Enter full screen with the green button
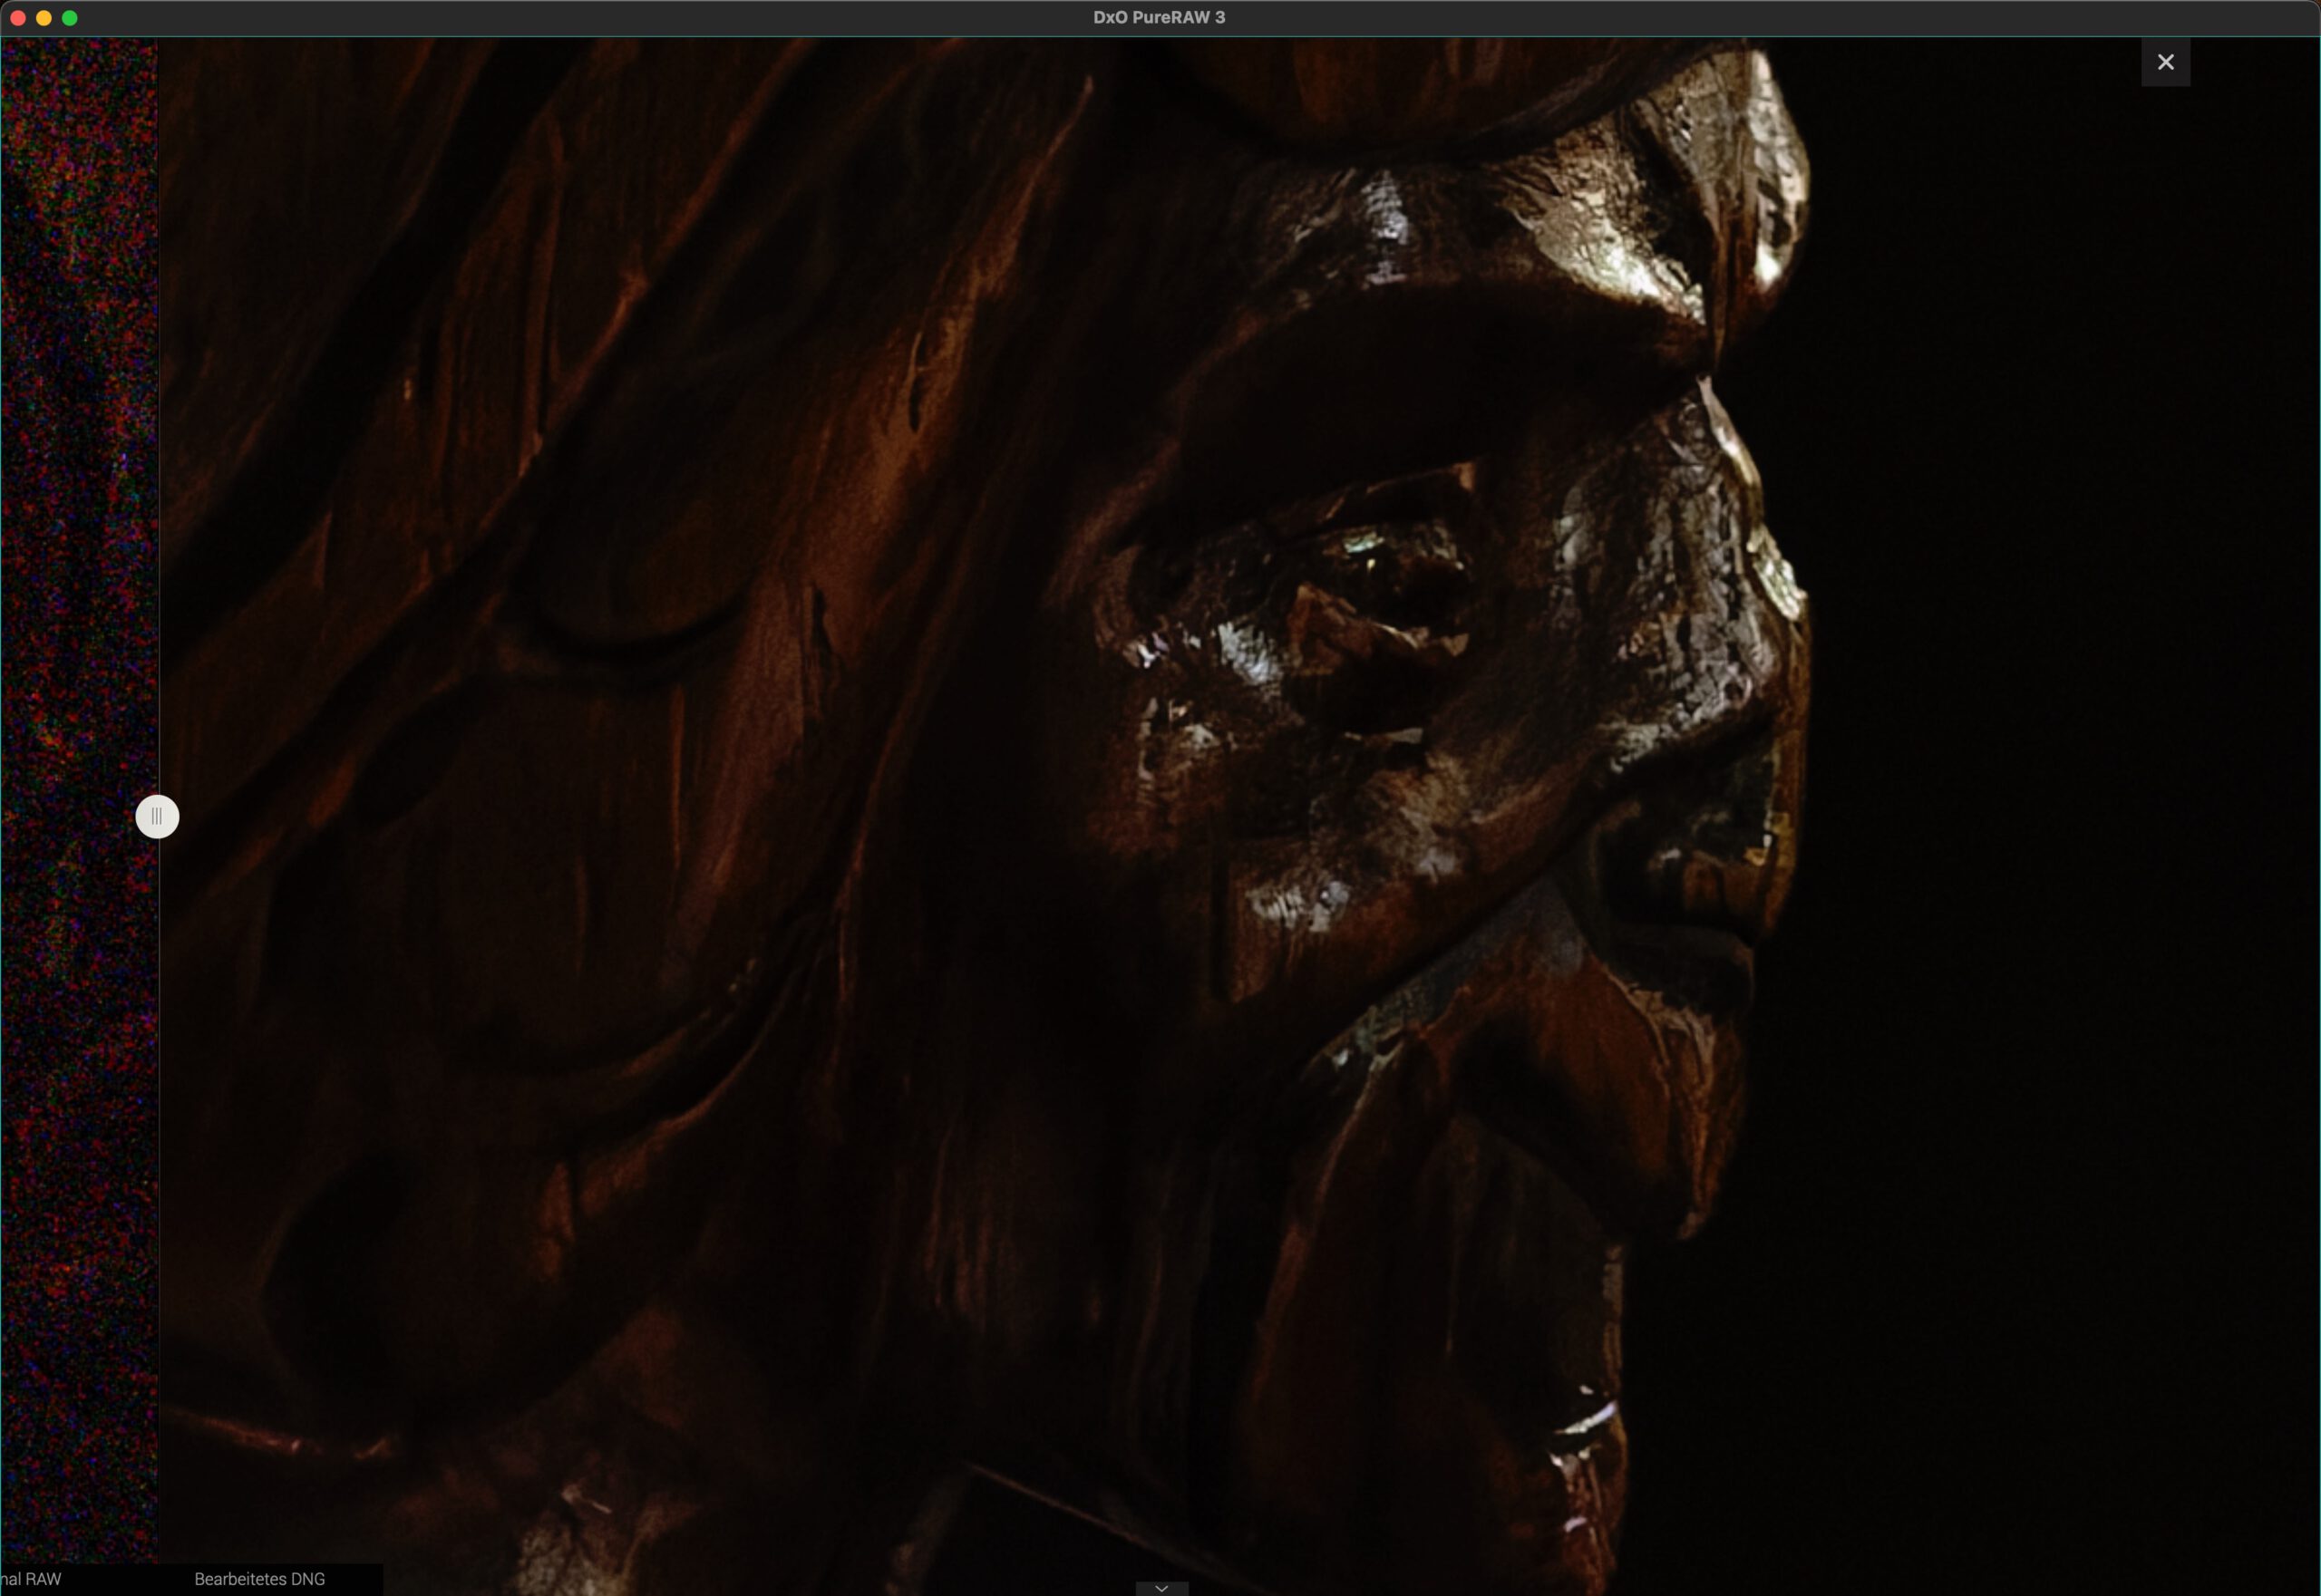 click(x=70, y=17)
